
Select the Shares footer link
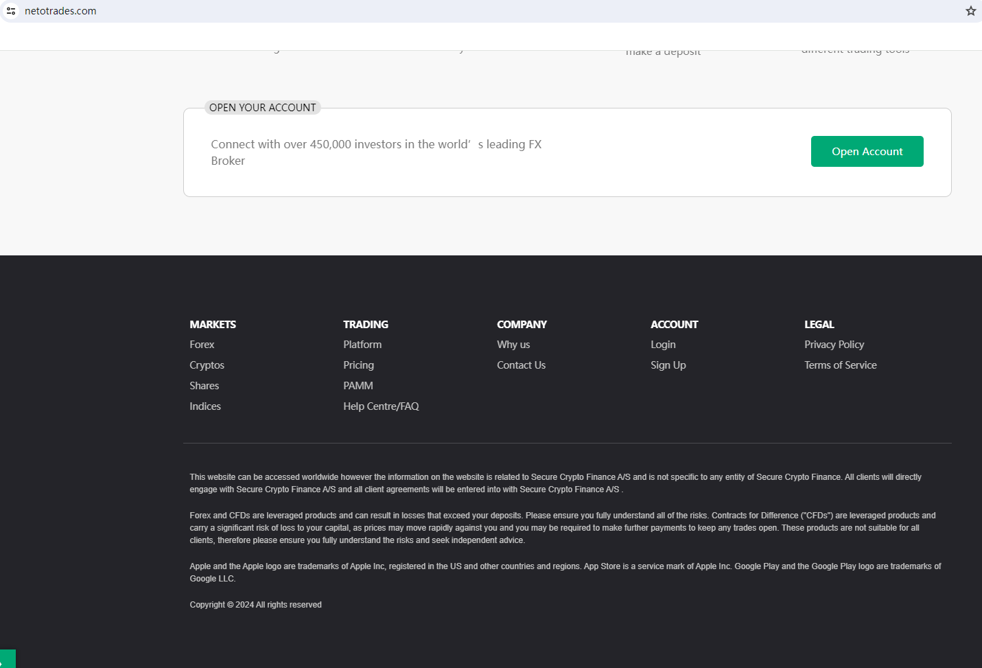click(204, 386)
